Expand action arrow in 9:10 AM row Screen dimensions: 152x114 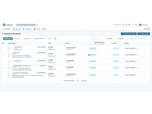138,55
